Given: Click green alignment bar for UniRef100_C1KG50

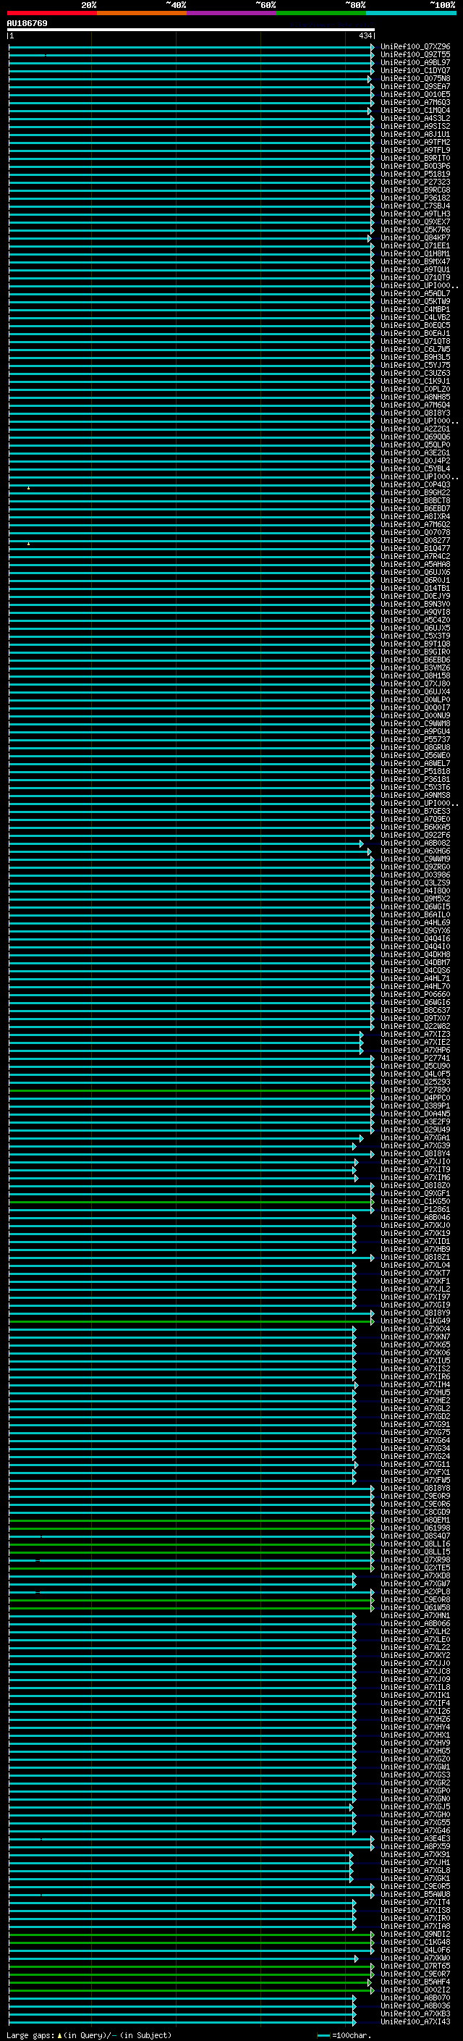Looking at the screenshot, I should tap(190, 1202).
